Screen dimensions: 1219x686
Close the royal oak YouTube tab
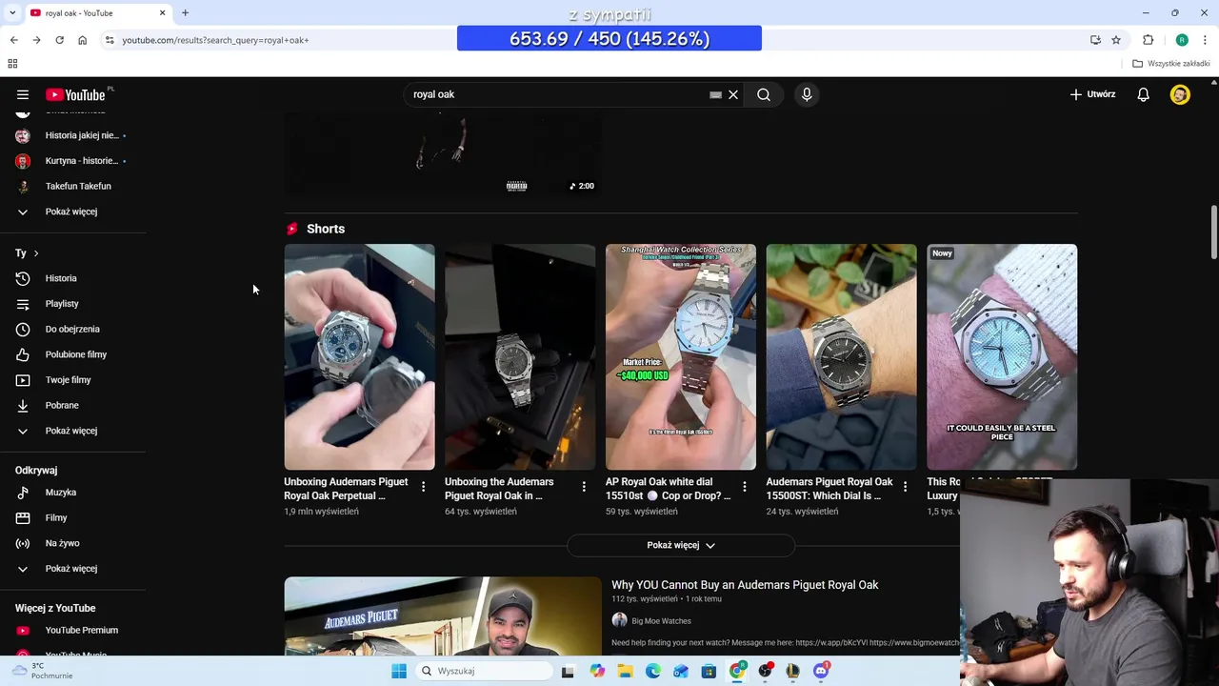(162, 13)
